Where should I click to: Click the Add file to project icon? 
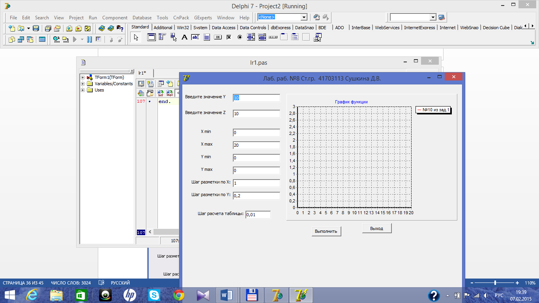click(x=69, y=28)
